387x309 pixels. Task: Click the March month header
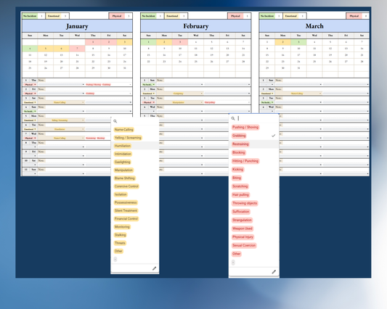314,26
